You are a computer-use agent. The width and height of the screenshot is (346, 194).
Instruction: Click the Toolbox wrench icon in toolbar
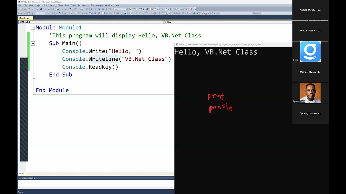144,9
